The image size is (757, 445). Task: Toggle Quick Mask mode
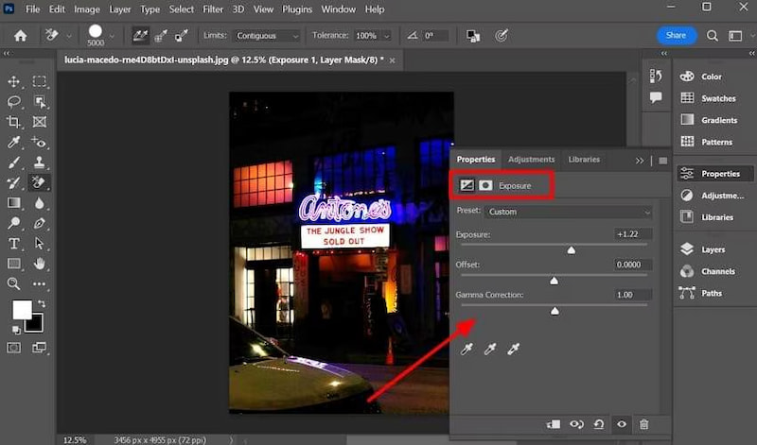(13, 348)
